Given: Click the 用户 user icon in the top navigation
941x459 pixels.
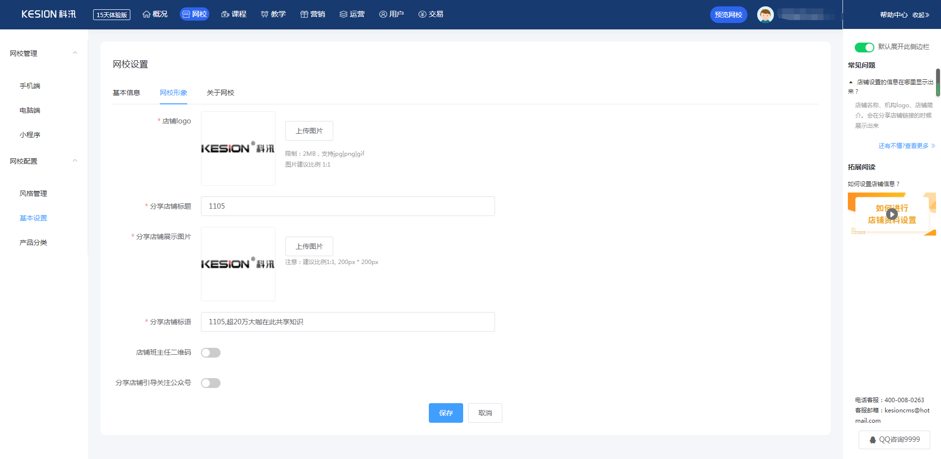Looking at the screenshot, I should click(383, 14).
